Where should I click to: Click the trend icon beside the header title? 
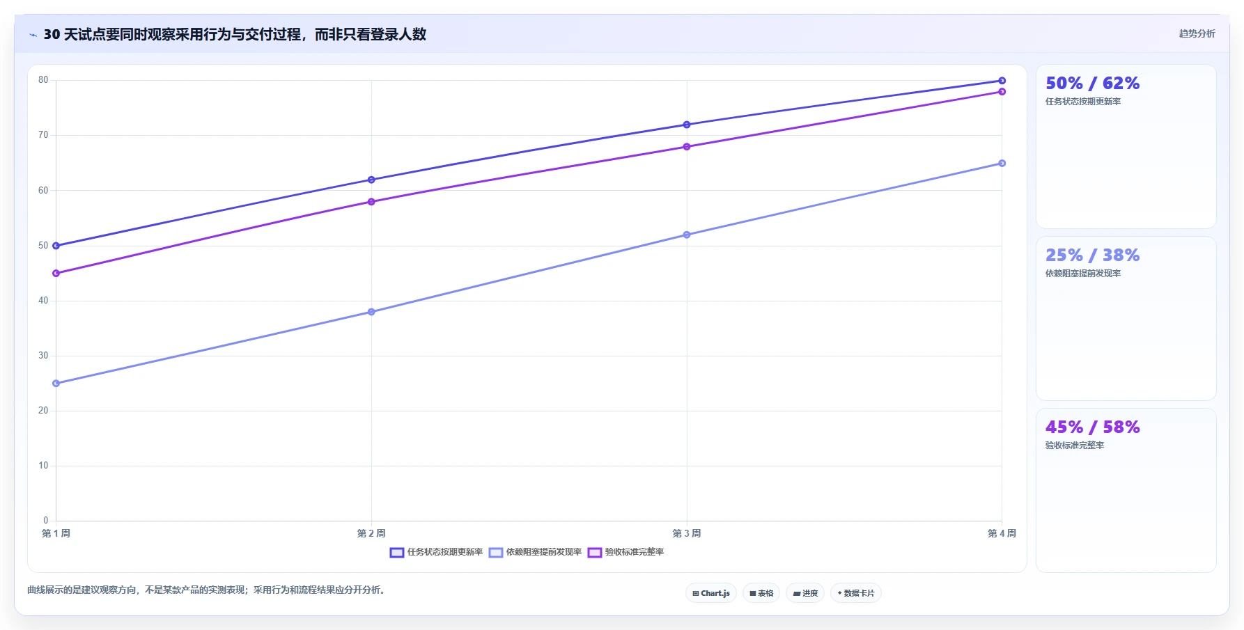[x=33, y=35]
